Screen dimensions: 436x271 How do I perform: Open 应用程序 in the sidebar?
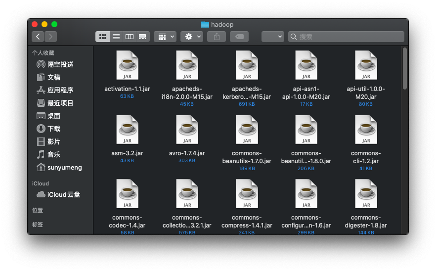(x=55, y=90)
